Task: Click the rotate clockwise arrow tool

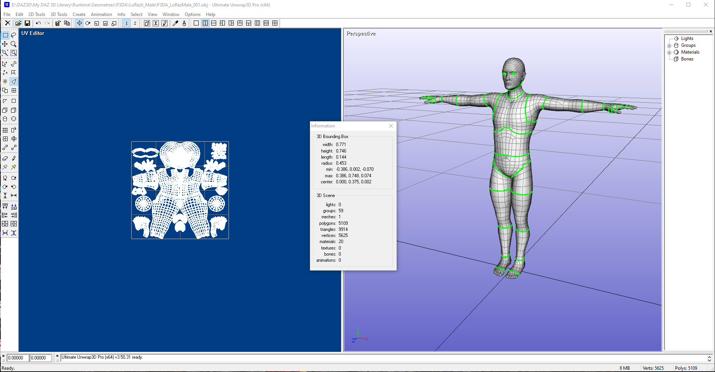Action: (x=5, y=187)
